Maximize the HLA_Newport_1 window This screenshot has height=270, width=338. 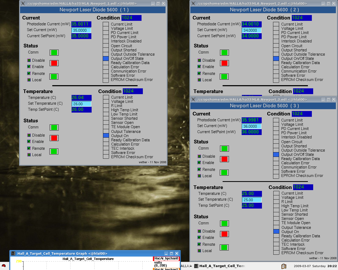click(x=158, y=3)
